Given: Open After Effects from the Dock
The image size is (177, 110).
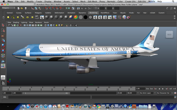Looking at the screenshot, I should pos(117,106).
